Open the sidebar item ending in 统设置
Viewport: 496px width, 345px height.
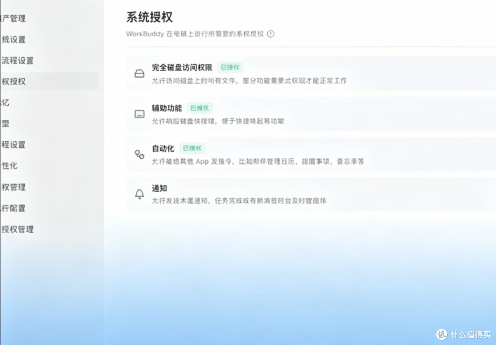[x=13, y=39]
